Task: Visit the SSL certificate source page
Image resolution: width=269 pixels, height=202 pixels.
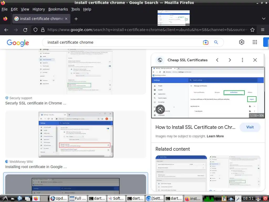Action: [x=250, y=127]
